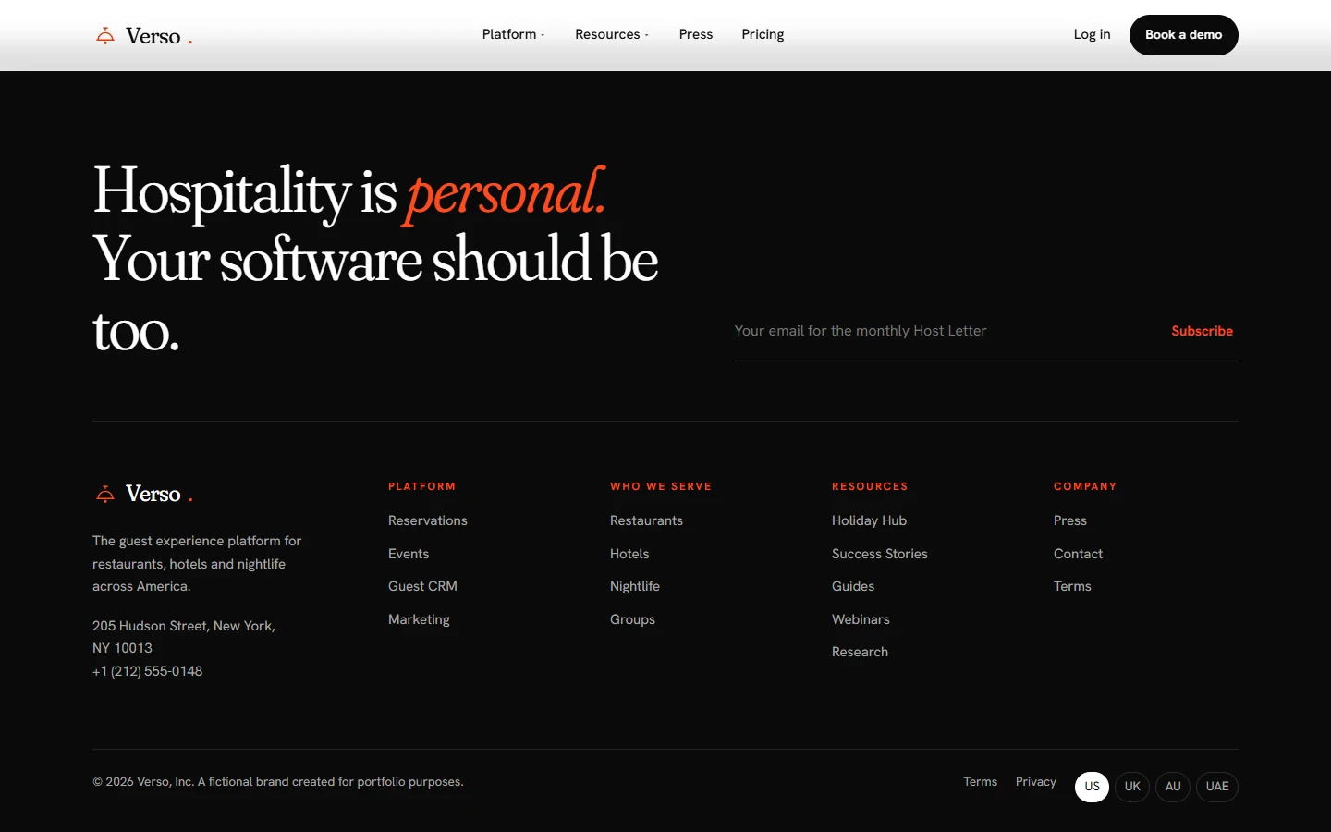Click the phone number +1 (212) 555-0148
The image size is (1331, 832).
point(148,671)
